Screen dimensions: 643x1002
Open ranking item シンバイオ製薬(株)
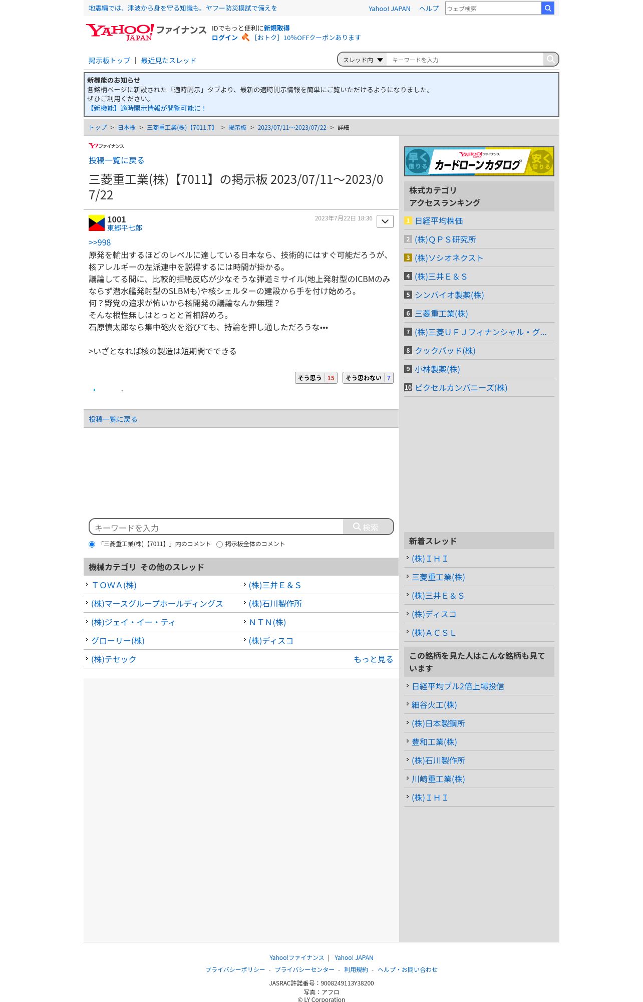tap(449, 295)
